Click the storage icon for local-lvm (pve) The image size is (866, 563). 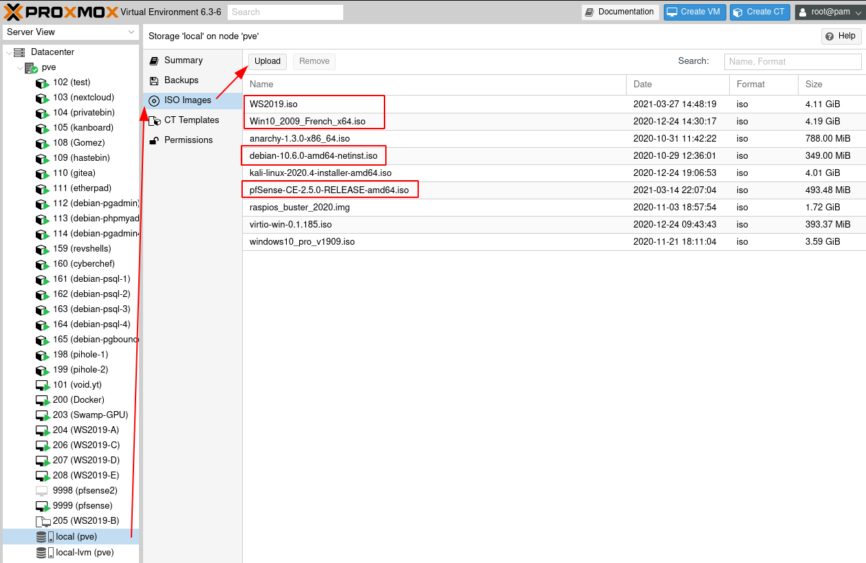(45, 553)
